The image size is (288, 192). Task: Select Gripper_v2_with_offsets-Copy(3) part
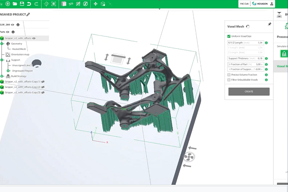click(23, 93)
